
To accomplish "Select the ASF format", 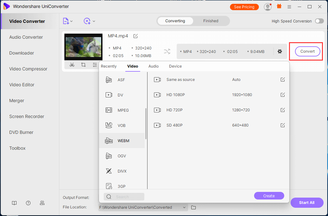I will [122, 80].
